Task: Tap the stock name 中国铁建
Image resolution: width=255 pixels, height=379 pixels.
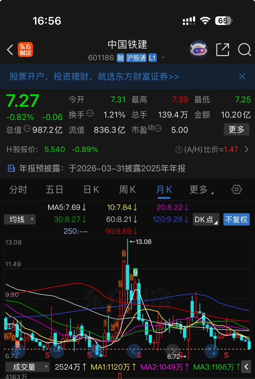Action: (x=127, y=44)
